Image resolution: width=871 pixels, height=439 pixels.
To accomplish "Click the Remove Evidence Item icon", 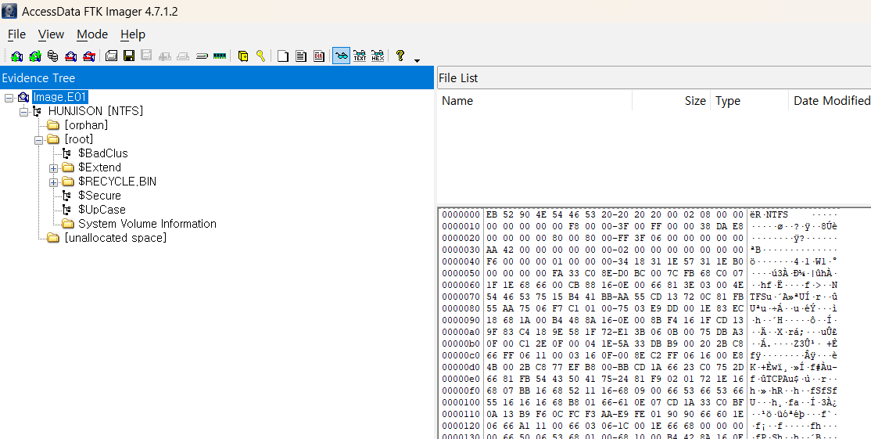I will click(70, 56).
